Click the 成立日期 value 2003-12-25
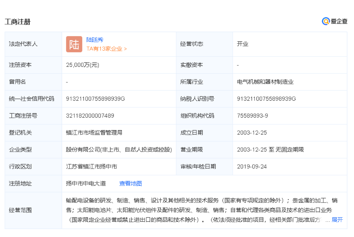The width and height of the screenshot is (354, 237). click(252, 133)
